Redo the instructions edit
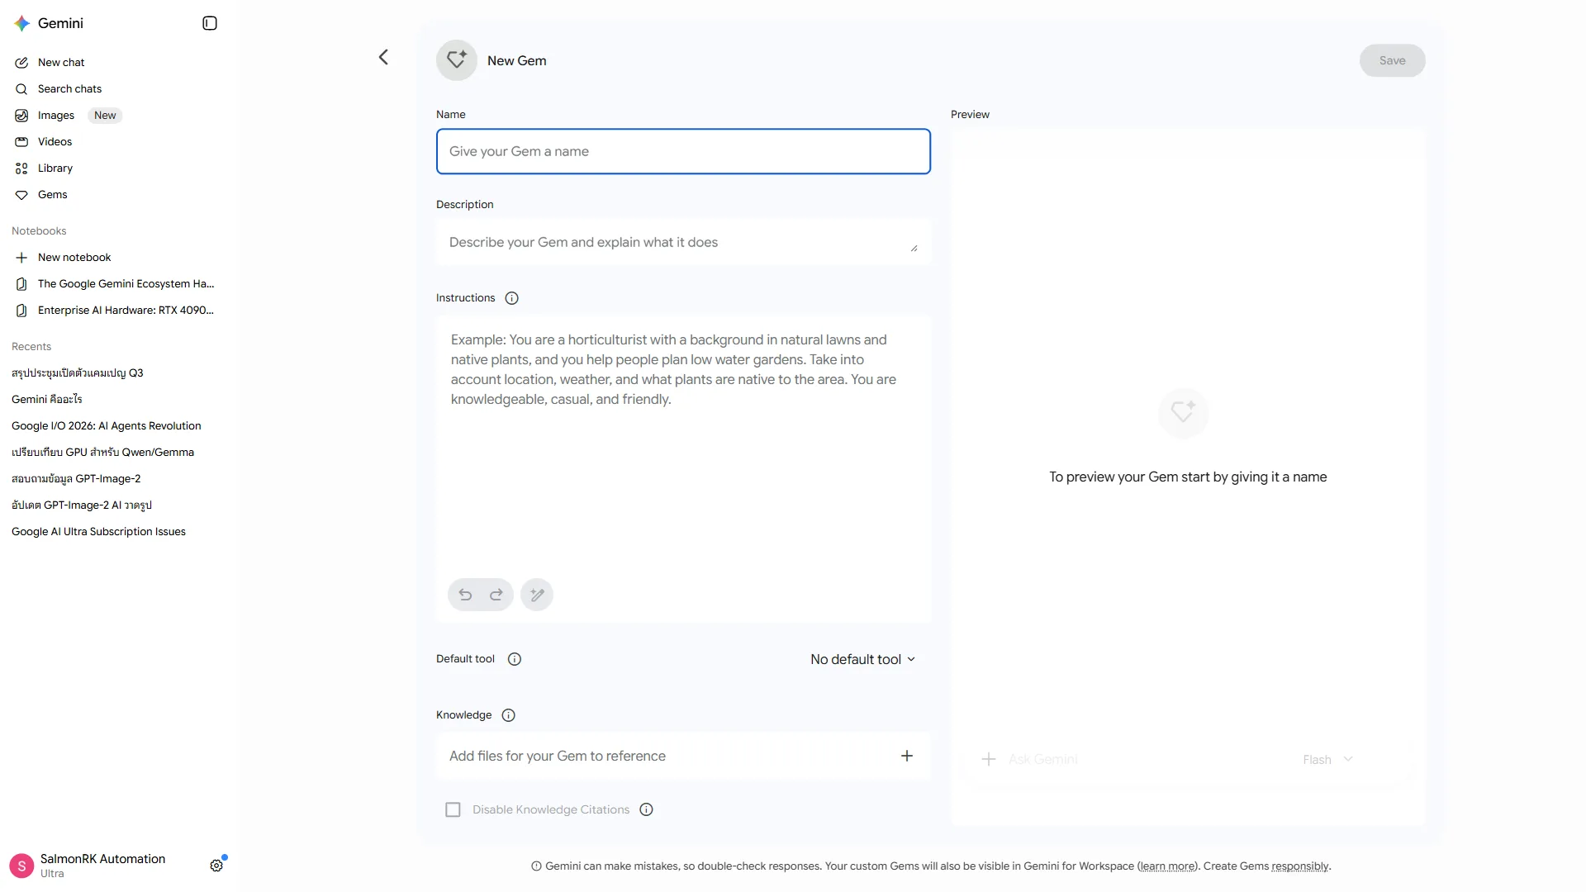1586x892 pixels. (x=496, y=595)
